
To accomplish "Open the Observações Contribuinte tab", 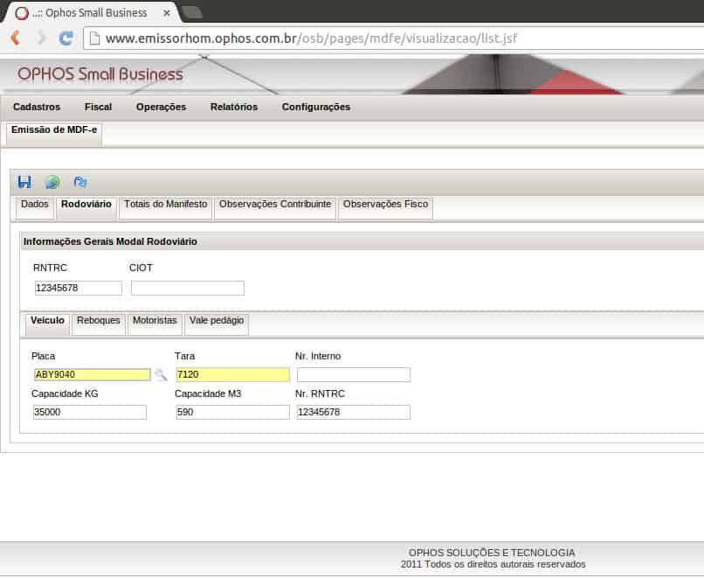I will 275,207.
